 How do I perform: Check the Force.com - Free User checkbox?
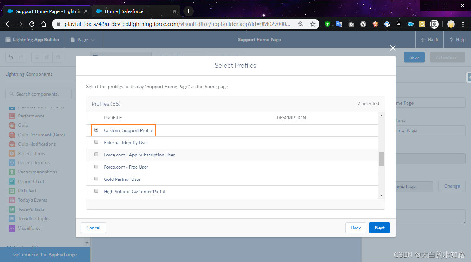pyautogui.click(x=96, y=167)
